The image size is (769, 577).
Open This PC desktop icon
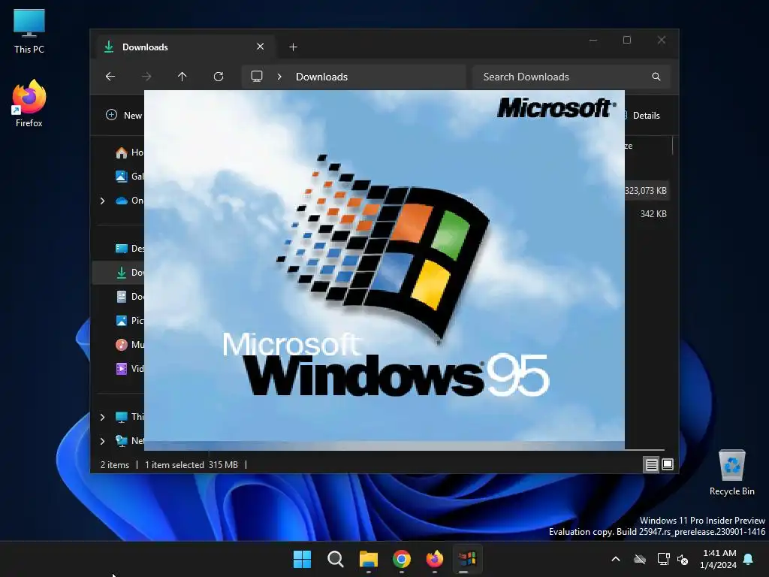point(29,32)
